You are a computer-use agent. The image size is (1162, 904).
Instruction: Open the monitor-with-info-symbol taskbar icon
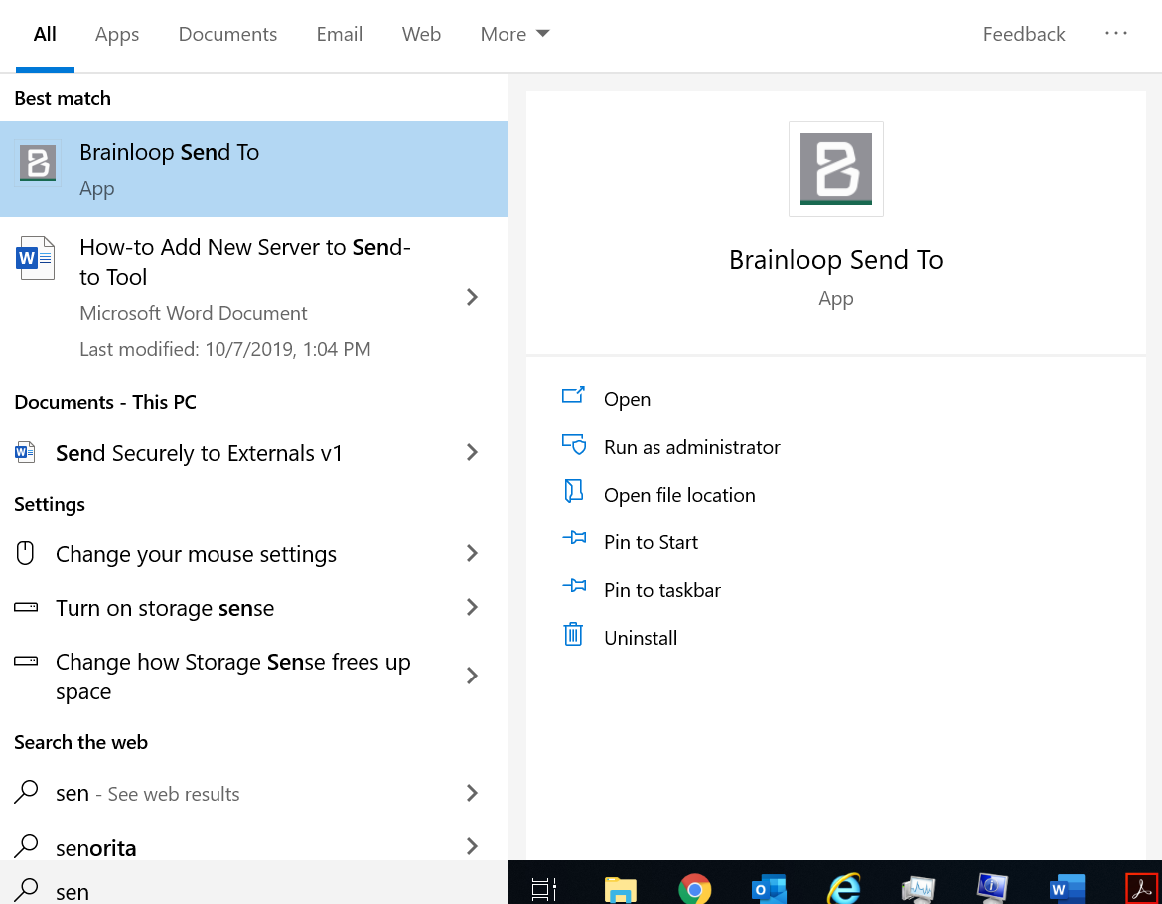pos(991,888)
